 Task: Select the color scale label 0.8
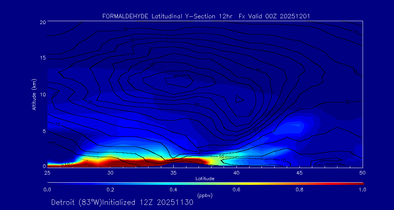click(x=300, y=190)
